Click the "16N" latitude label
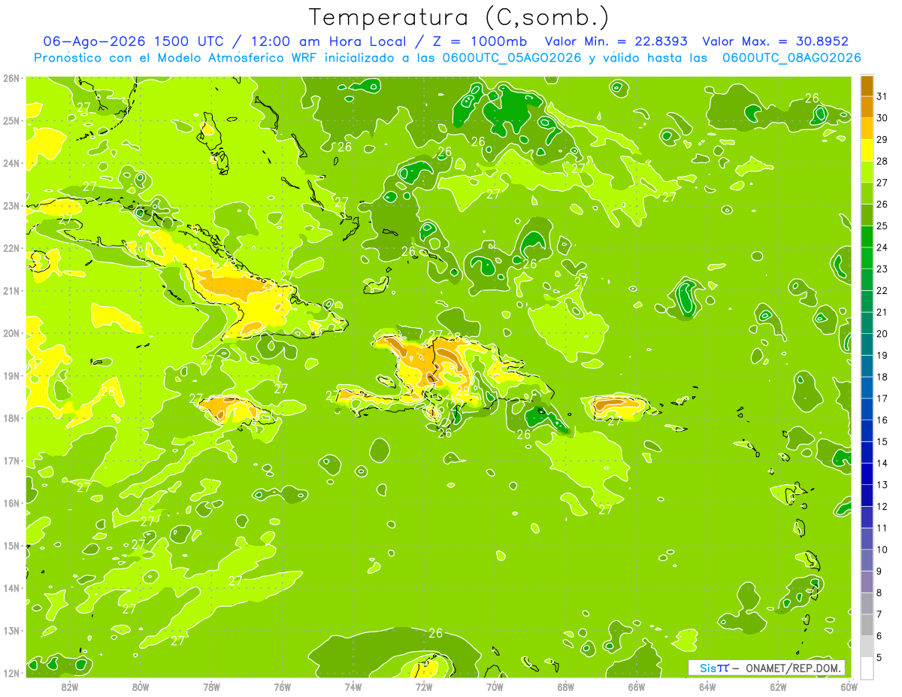The height and width of the screenshot is (697, 902). [11, 503]
